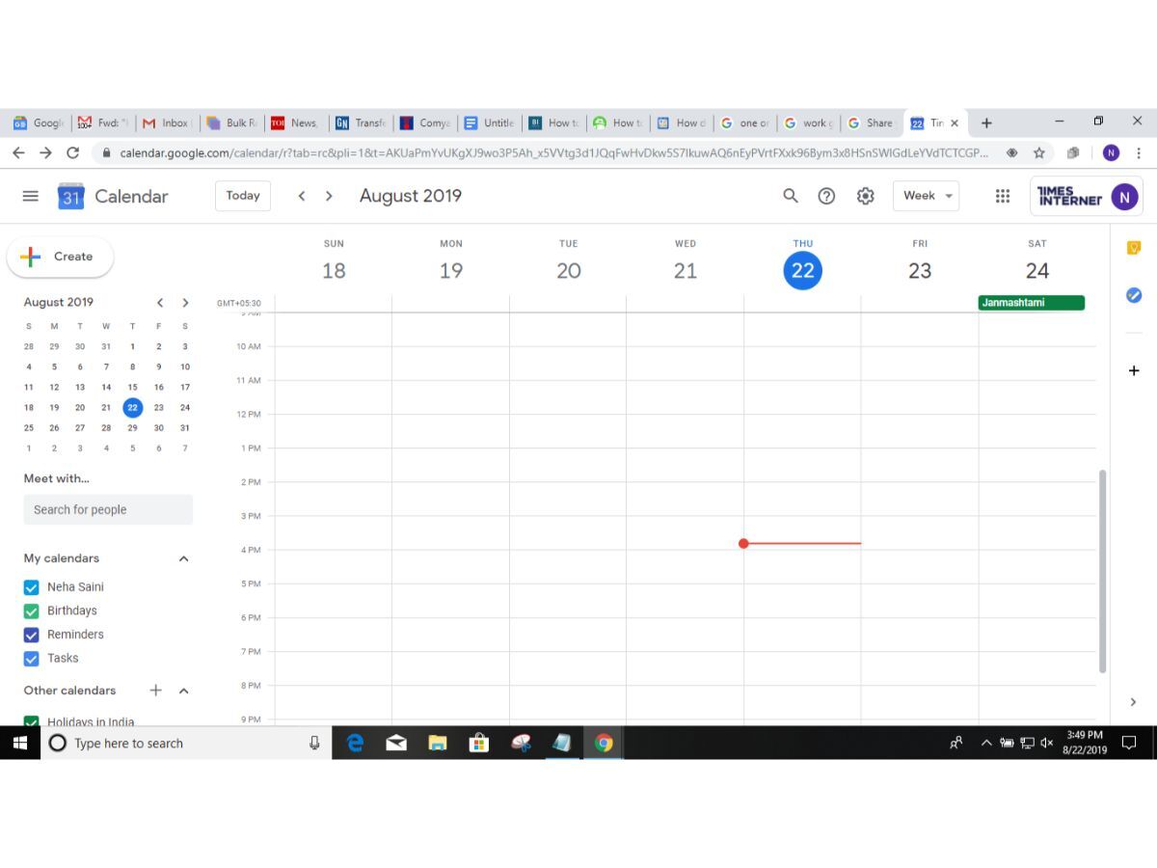Select August 15 in mini calendar
Viewport: 1157px width, 868px height.
133,388
